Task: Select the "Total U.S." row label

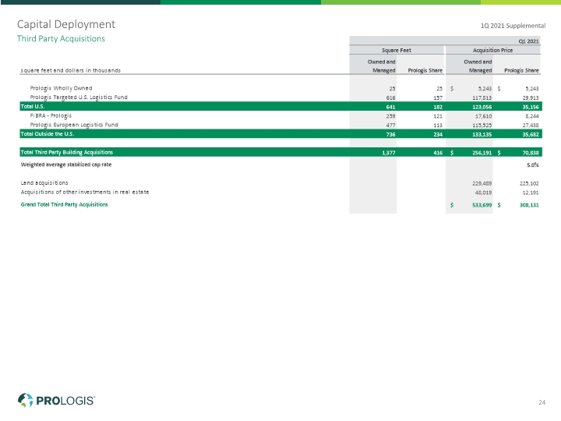Action: [x=33, y=106]
